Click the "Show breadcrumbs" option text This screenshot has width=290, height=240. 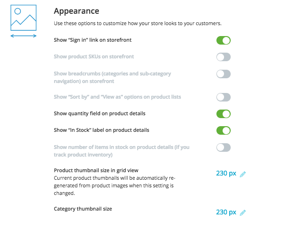tap(112, 77)
